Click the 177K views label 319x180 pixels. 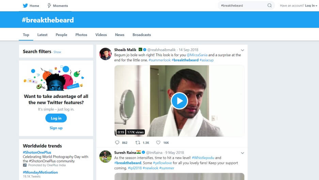(x=135, y=132)
